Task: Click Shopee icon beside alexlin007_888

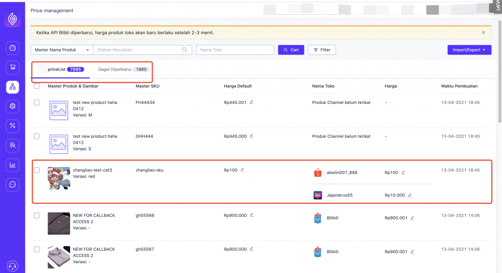Action: [x=317, y=173]
